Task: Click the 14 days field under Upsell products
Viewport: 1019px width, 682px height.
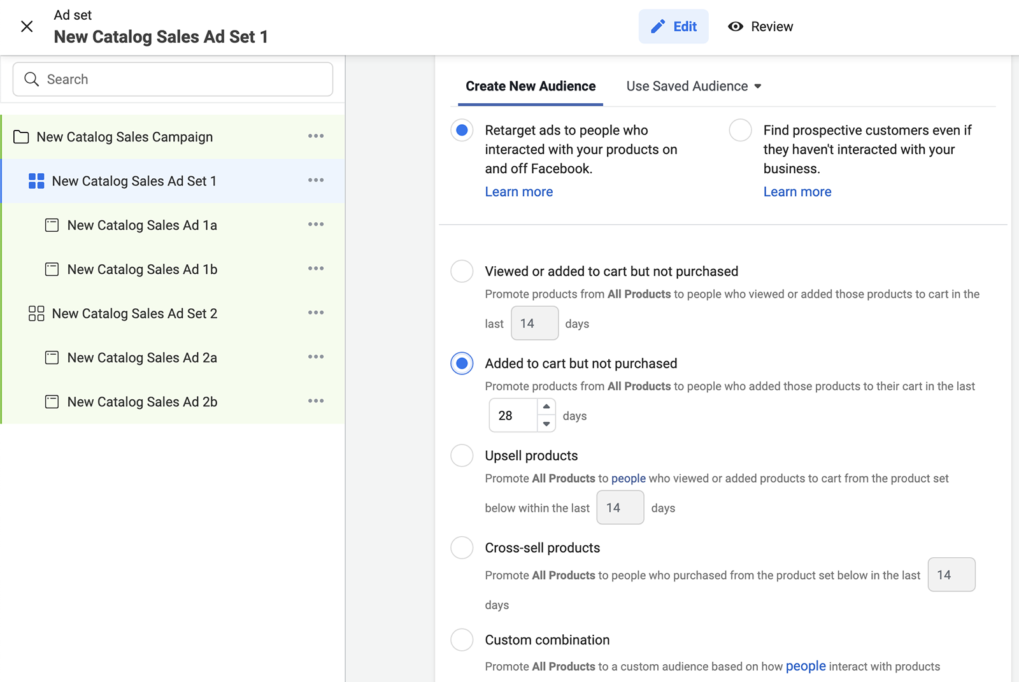Action: [620, 508]
